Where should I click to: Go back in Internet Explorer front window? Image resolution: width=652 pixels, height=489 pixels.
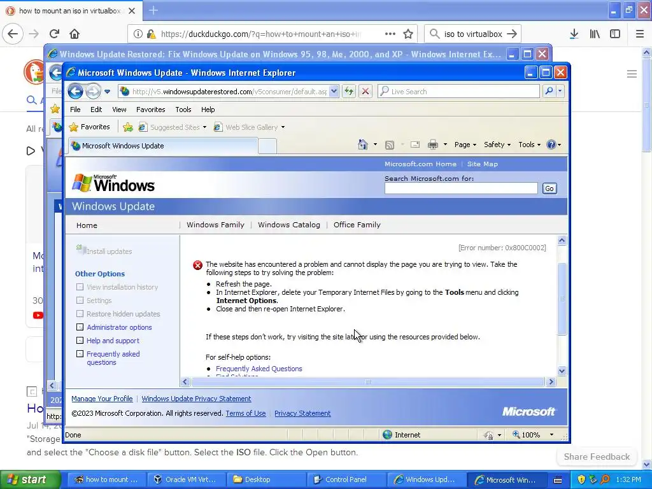pos(75,91)
